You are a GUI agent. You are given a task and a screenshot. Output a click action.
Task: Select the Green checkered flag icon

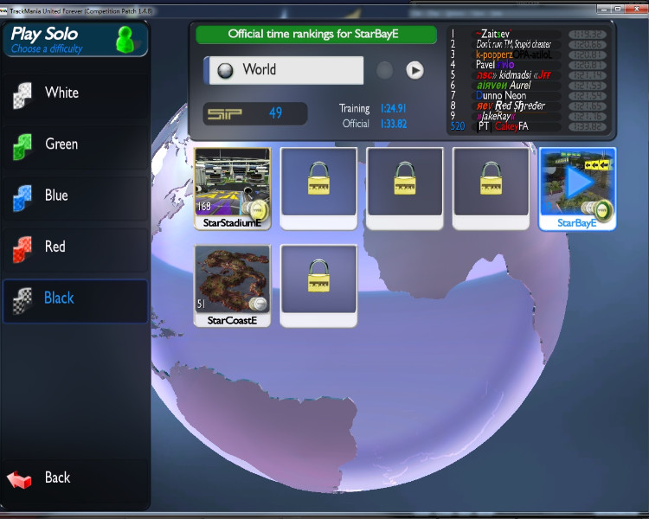click(x=22, y=146)
